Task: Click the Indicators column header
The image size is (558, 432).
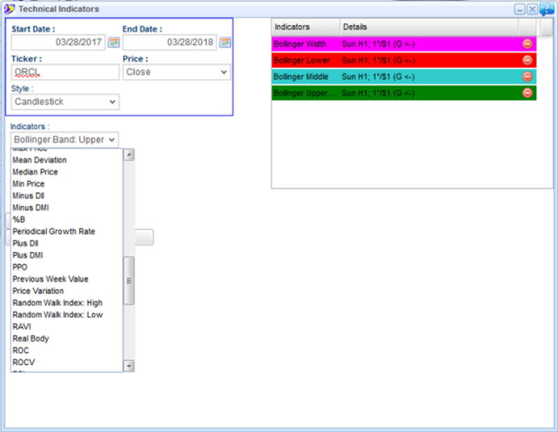Action: coord(305,27)
